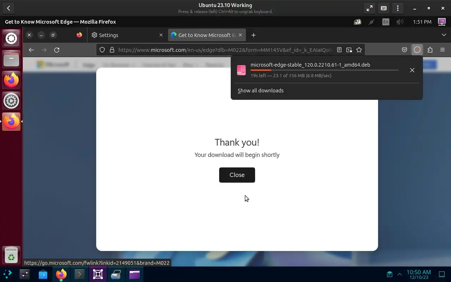The image size is (451, 282).
Task: Click the active Firefox dock icon
Action: tap(11, 122)
